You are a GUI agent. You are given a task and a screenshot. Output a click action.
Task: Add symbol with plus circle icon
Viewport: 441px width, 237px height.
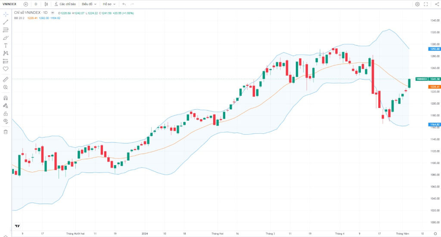26,4
